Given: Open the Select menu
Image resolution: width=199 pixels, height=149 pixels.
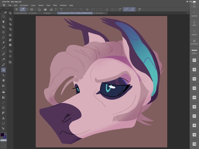Looking at the screenshot, I should (41, 6).
